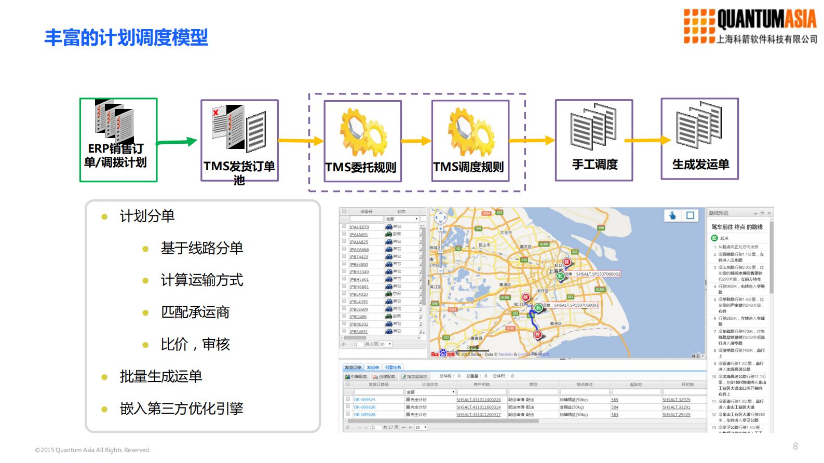The width and height of the screenshot is (824, 463).
Task: Check the box for vehicle 沪BH6881
Action: coord(344,287)
